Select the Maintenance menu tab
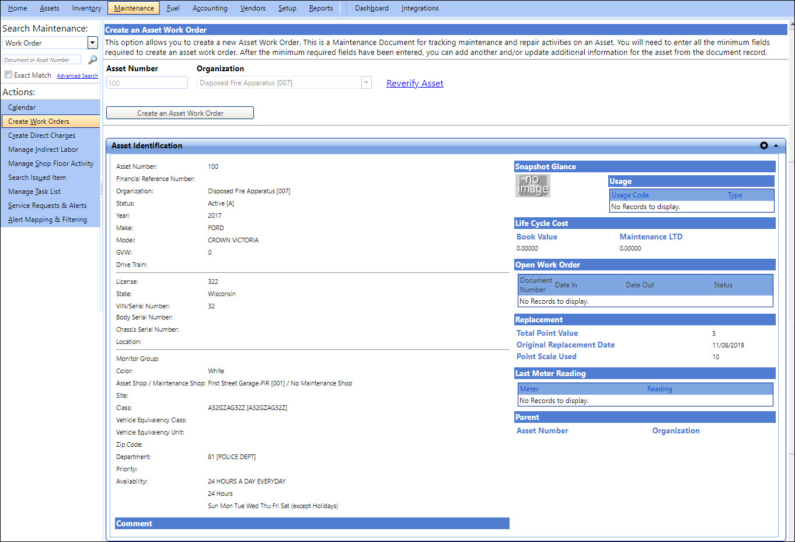The height and width of the screenshot is (542, 795). tap(134, 8)
